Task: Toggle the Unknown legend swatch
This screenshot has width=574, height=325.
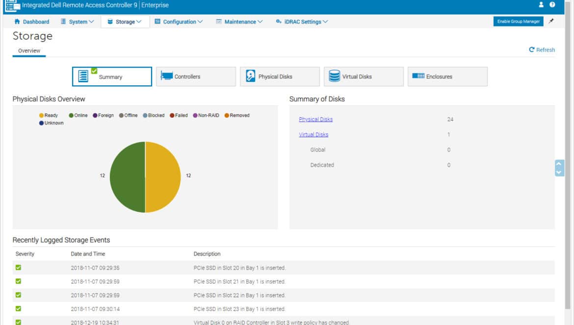Action: (41, 123)
